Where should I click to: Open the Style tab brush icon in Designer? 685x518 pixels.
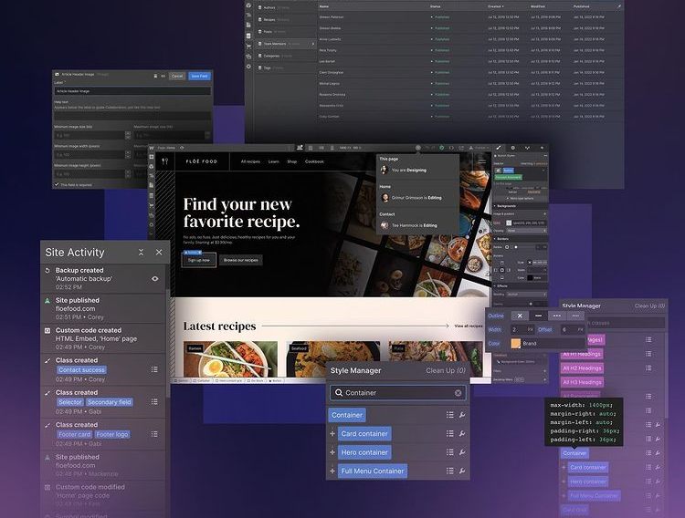pos(499,148)
